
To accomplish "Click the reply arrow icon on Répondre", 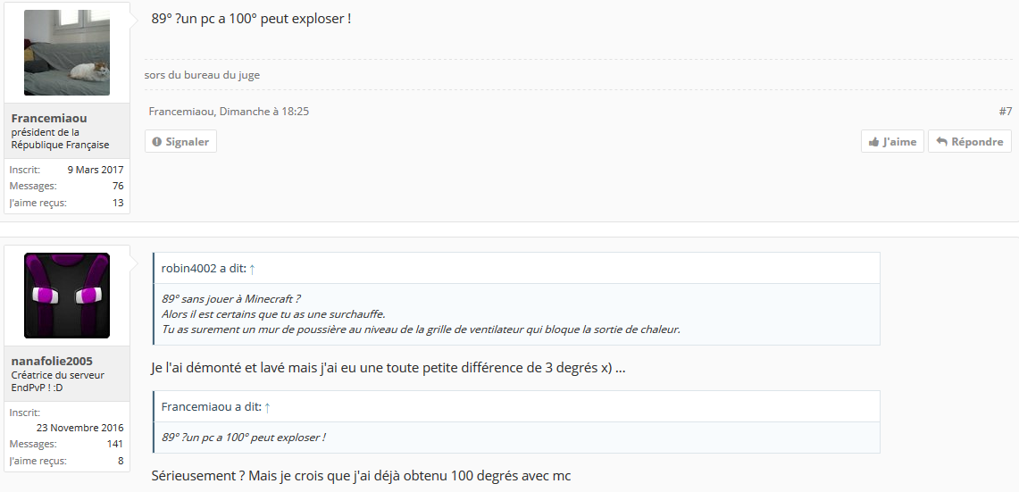I will click(x=941, y=142).
